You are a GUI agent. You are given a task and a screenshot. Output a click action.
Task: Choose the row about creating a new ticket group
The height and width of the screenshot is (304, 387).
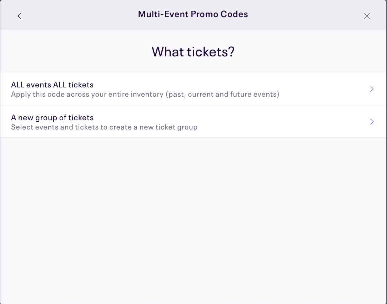point(193,122)
